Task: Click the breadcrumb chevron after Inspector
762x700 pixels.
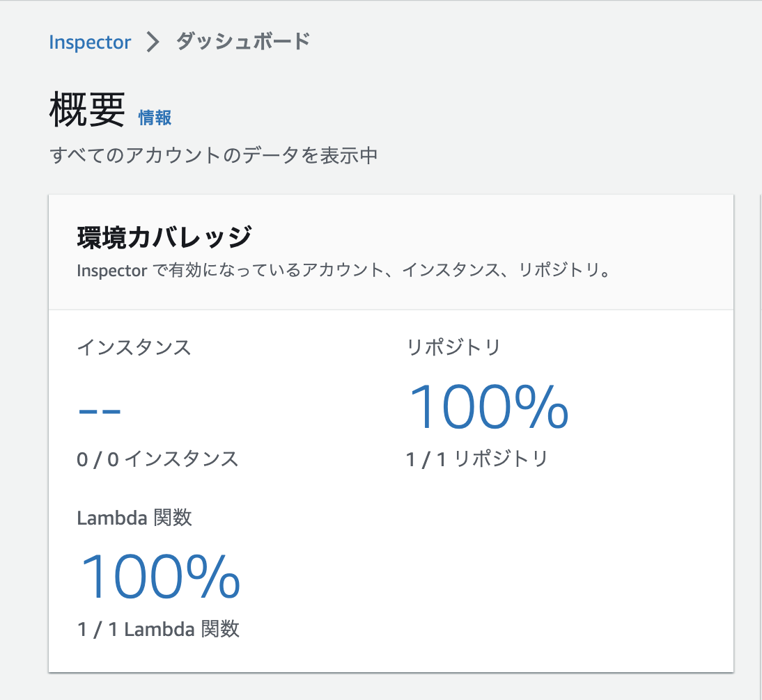Action: tap(150, 42)
